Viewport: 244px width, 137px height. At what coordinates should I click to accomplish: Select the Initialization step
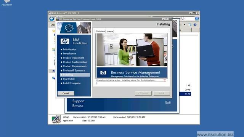pyautogui.click(x=70, y=49)
